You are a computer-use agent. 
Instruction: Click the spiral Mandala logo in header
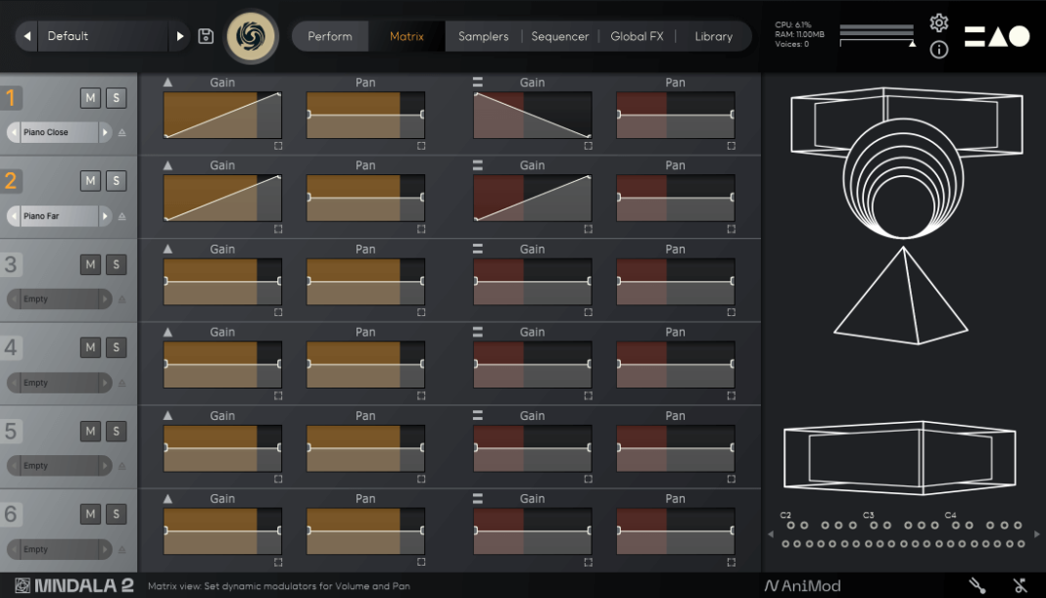251,35
